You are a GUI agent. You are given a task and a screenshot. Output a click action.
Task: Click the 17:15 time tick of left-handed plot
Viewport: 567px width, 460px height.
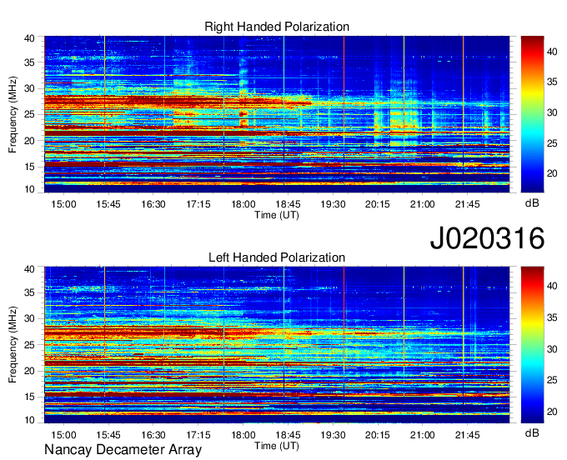(x=198, y=434)
